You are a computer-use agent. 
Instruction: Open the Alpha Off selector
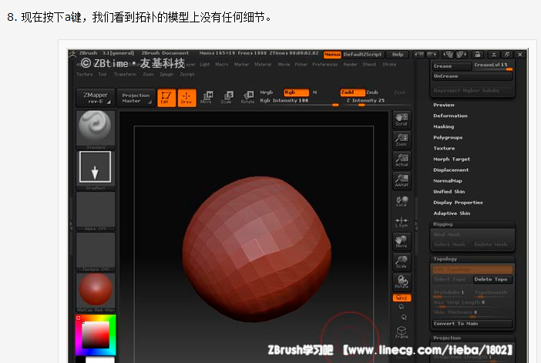pos(96,211)
